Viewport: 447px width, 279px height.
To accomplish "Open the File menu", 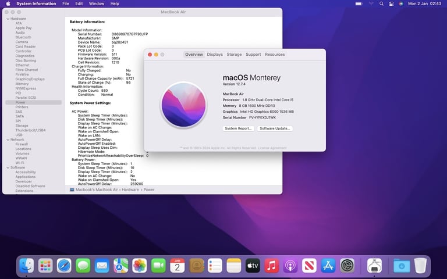I will pyautogui.click(x=66, y=3).
